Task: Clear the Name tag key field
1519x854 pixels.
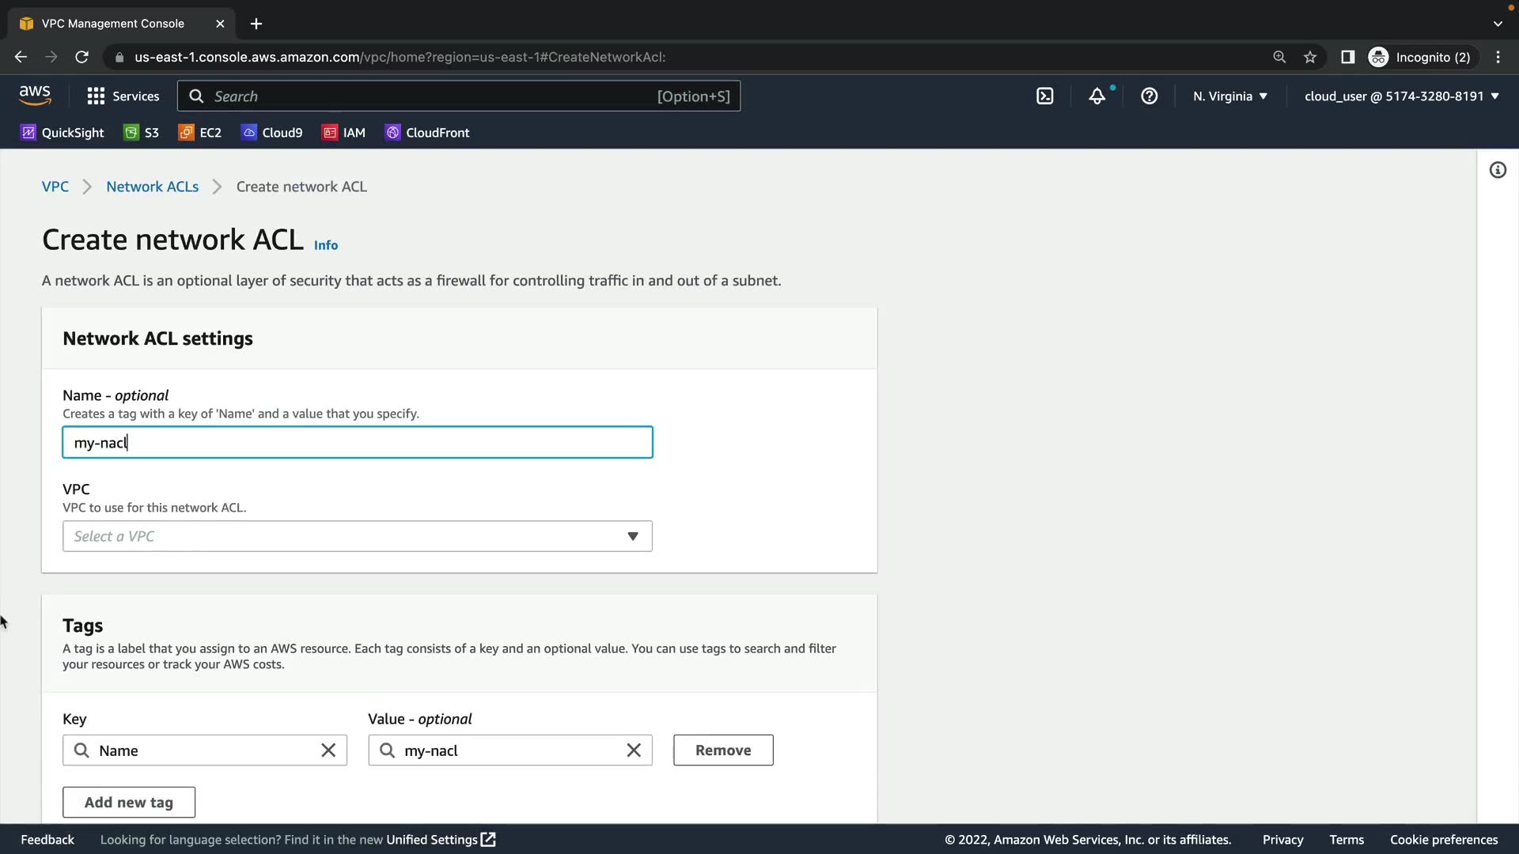Action: [328, 750]
